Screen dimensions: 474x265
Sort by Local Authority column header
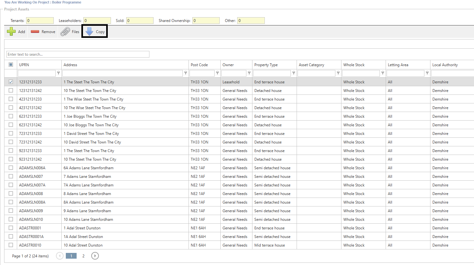[x=445, y=65]
